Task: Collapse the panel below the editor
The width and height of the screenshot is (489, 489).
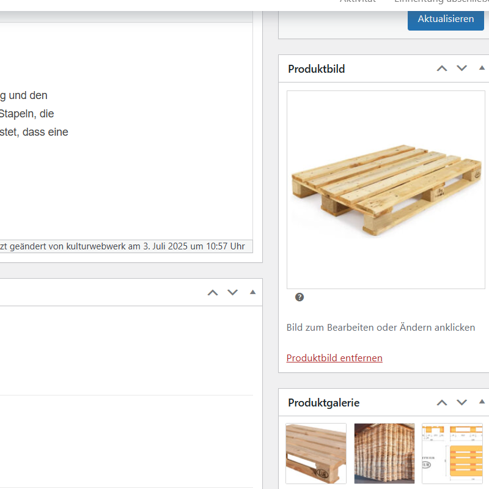Action: click(x=253, y=292)
